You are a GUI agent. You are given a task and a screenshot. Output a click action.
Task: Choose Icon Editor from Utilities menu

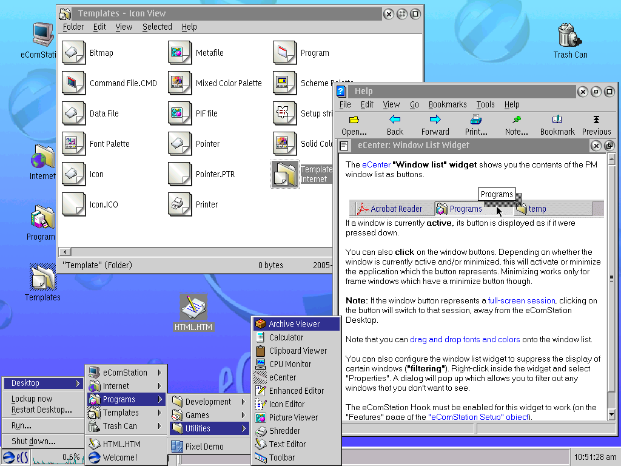point(296,404)
